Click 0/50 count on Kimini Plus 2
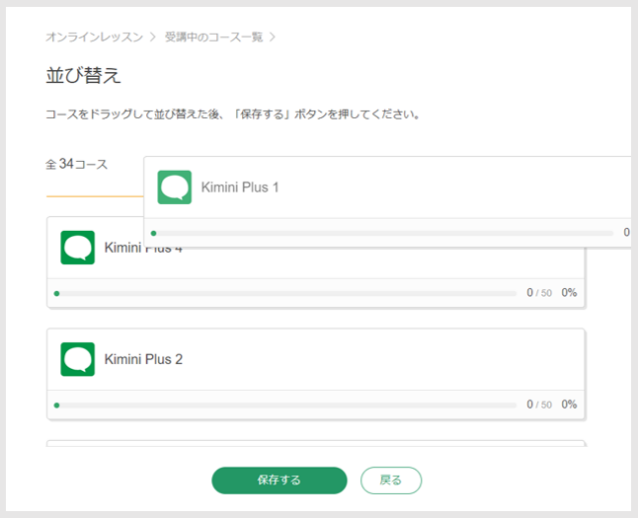 pos(539,405)
